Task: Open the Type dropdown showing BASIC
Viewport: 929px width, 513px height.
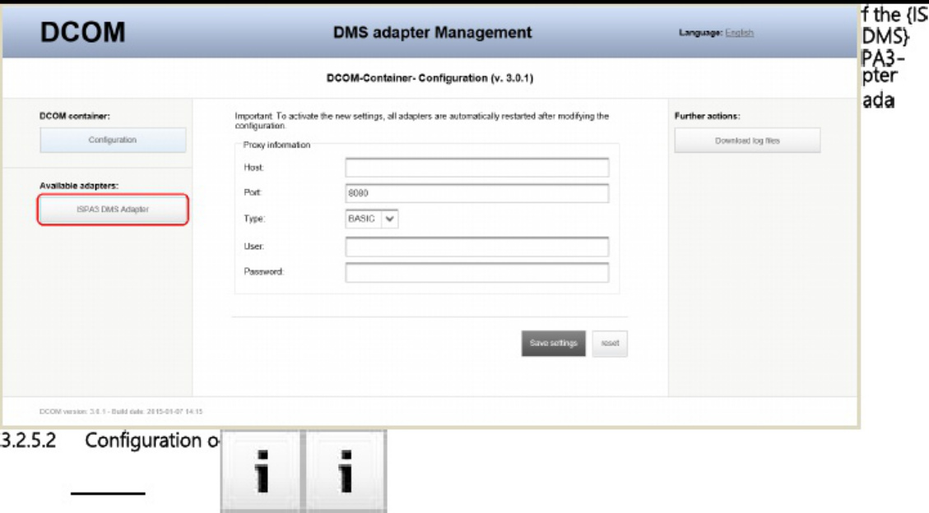Action: coord(371,219)
